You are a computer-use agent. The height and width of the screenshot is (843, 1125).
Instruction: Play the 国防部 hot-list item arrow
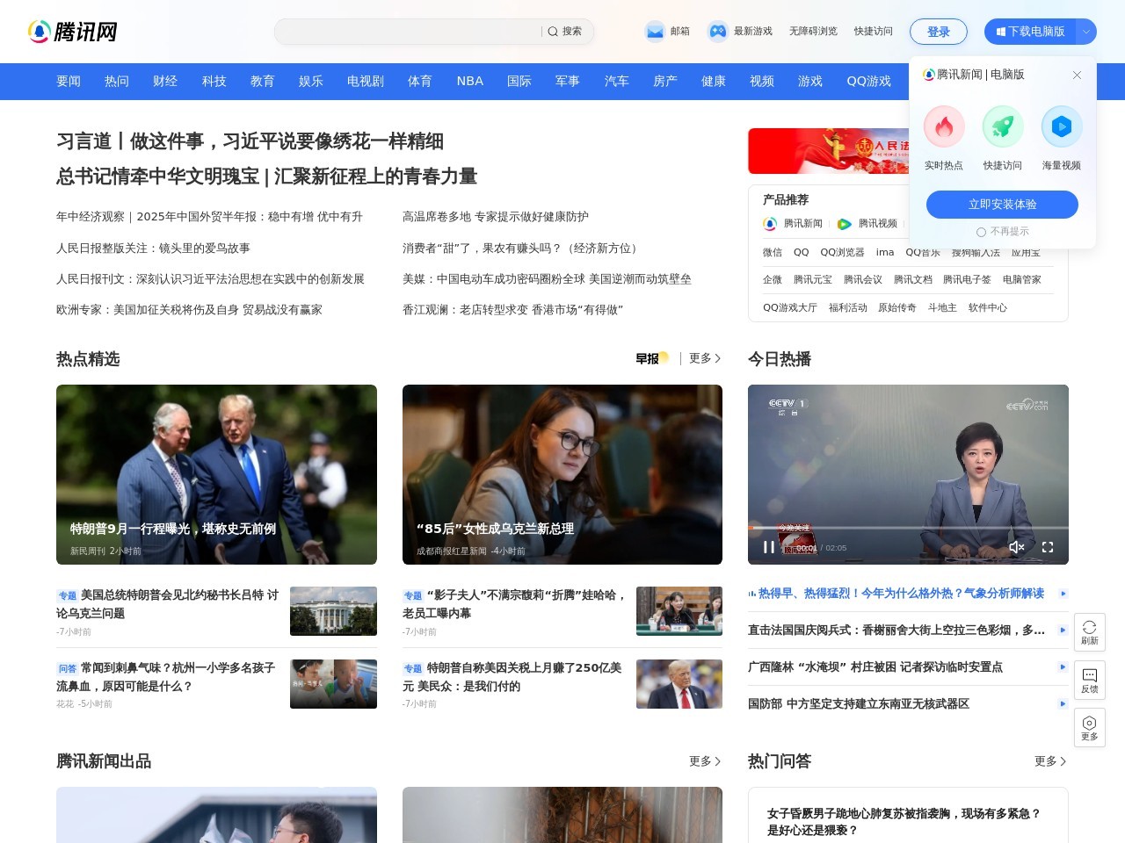1063,704
